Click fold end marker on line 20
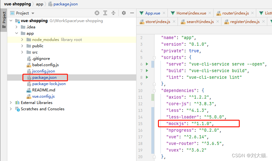The height and width of the screenshot is (161, 272). coord(154,157)
